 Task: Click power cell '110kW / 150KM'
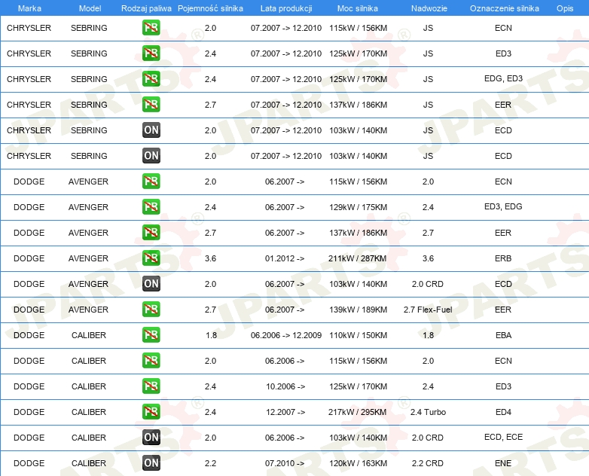point(358,335)
